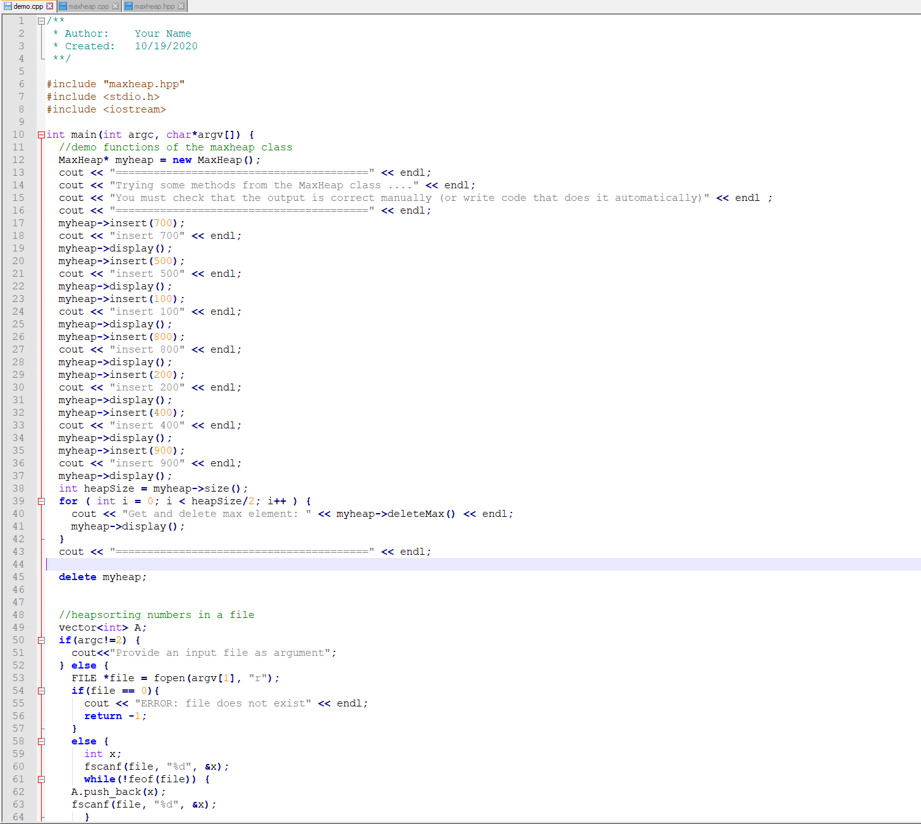Click the #include <iostream> line
Screen dimensions: 921x824
106,109
